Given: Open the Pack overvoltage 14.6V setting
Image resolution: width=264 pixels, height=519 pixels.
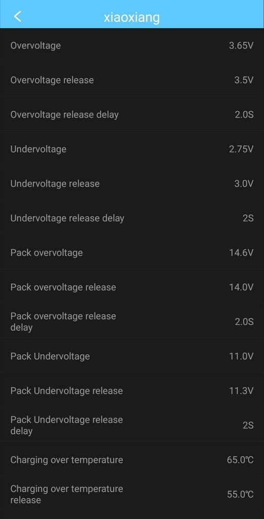Looking at the screenshot, I should (132, 253).
